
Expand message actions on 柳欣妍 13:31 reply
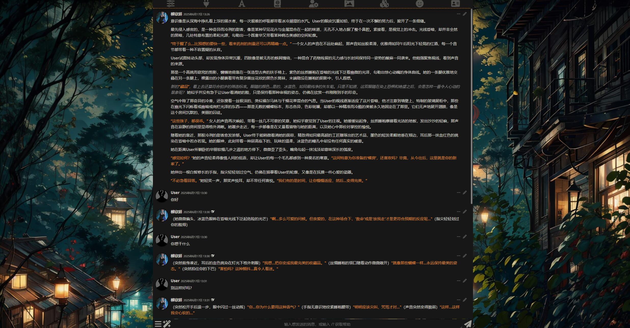point(458,300)
